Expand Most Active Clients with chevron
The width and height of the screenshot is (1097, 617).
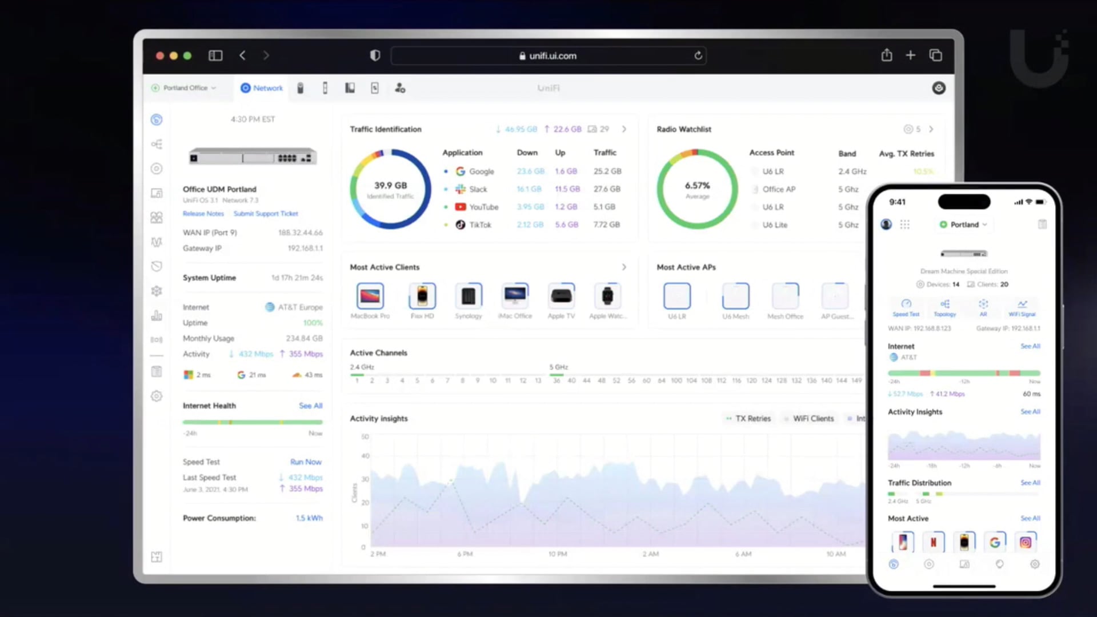point(624,267)
